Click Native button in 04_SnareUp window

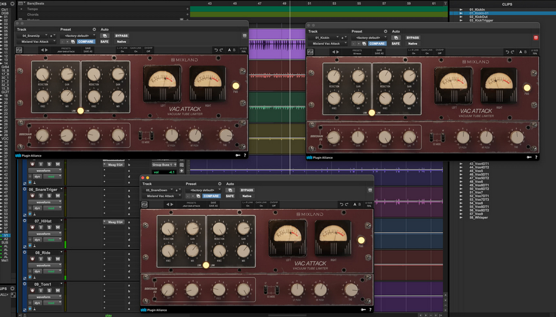click(x=121, y=42)
